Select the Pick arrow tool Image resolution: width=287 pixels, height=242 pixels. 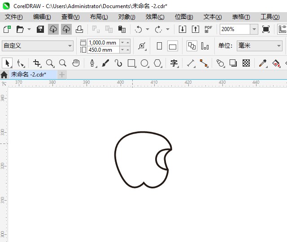[7, 63]
